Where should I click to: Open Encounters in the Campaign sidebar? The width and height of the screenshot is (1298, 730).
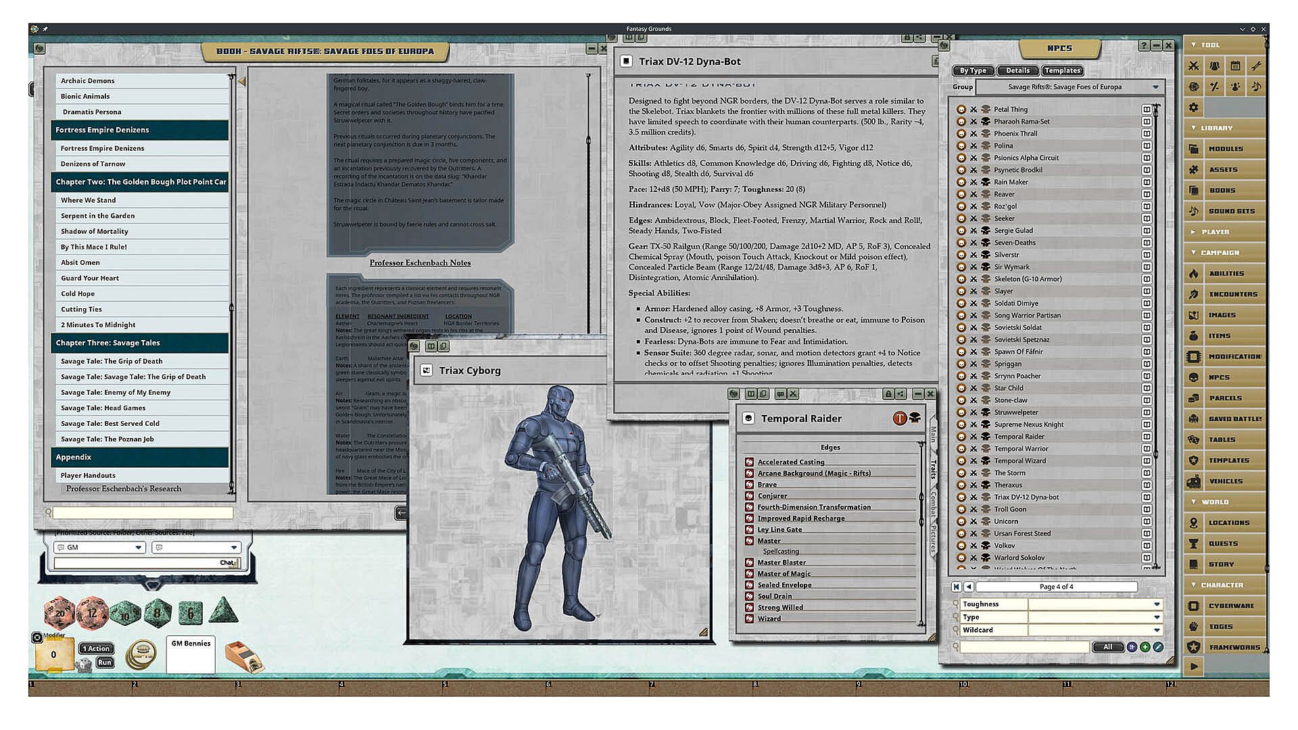(x=1225, y=294)
